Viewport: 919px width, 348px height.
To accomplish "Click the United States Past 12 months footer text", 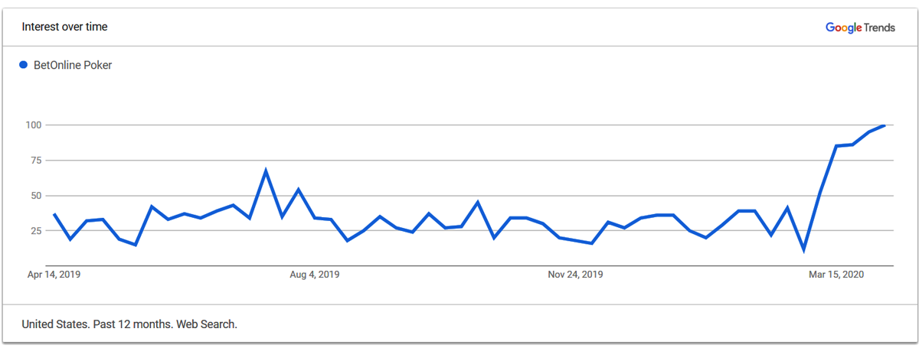I will click(129, 324).
